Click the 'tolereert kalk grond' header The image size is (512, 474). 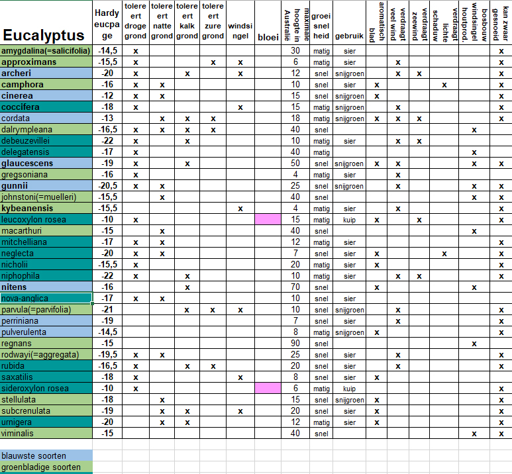[187, 23]
